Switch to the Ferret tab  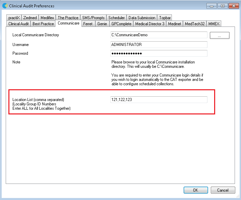[x=88, y=24]
